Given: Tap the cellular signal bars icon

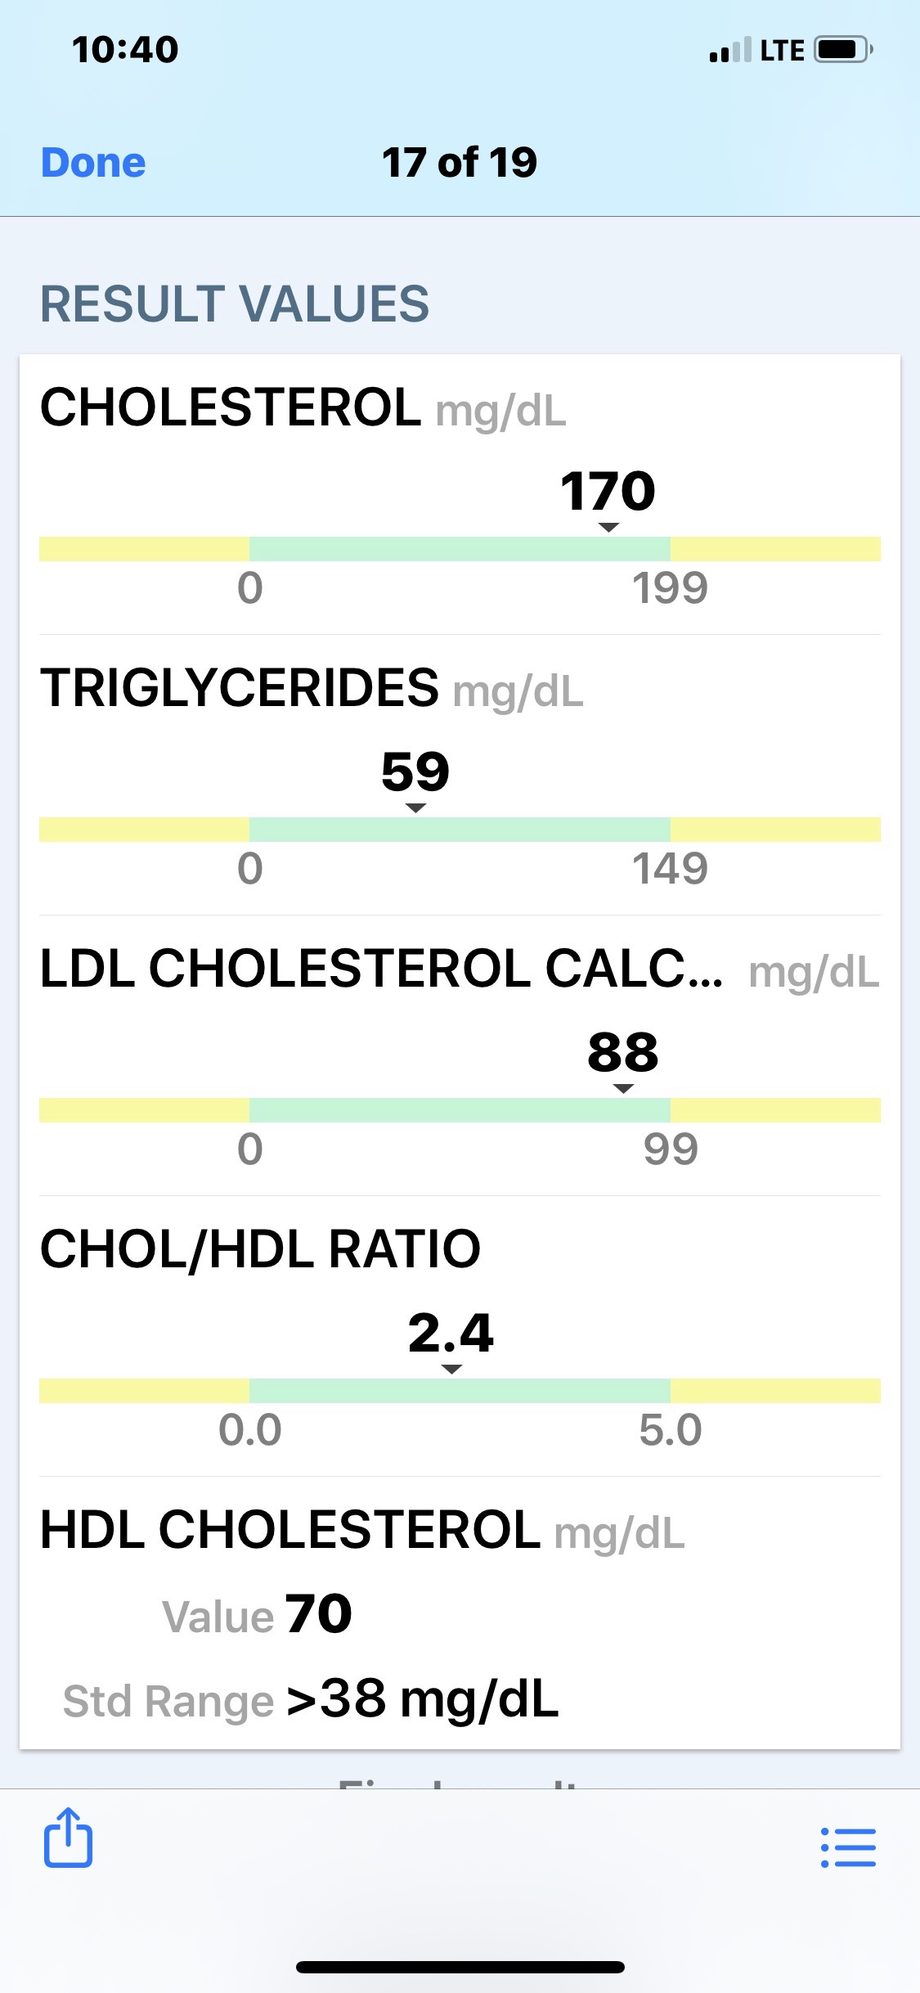Looking at the screenshot, I should pyautogui.click(x=730, y=51).
